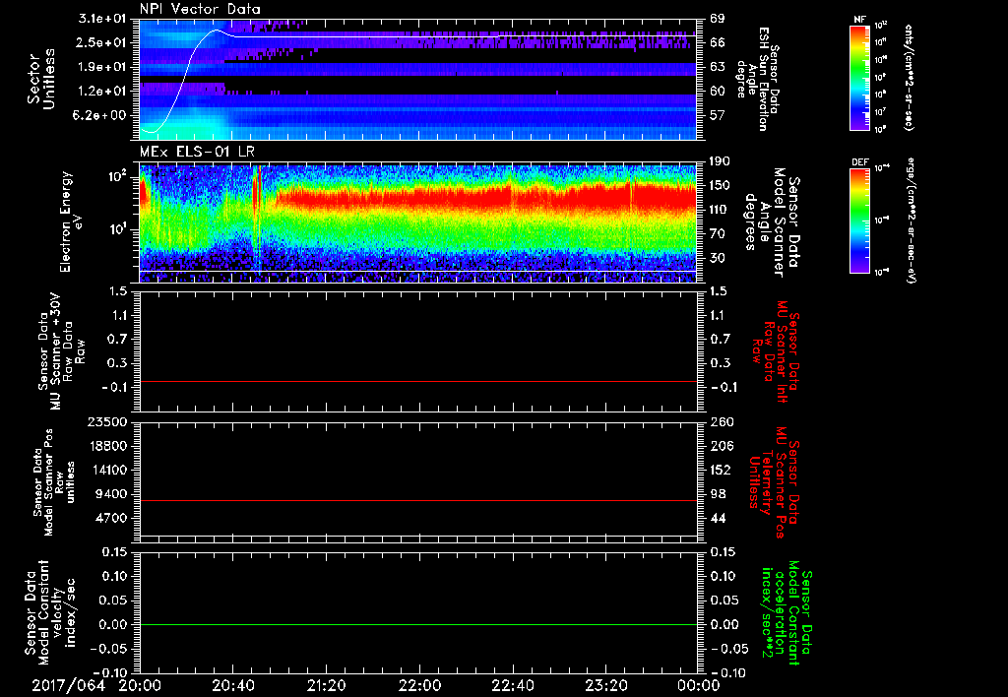Click the "1.9e+01" sector tick value
The height and width of the screenshot is (697, 1008).
coord(102,67)
